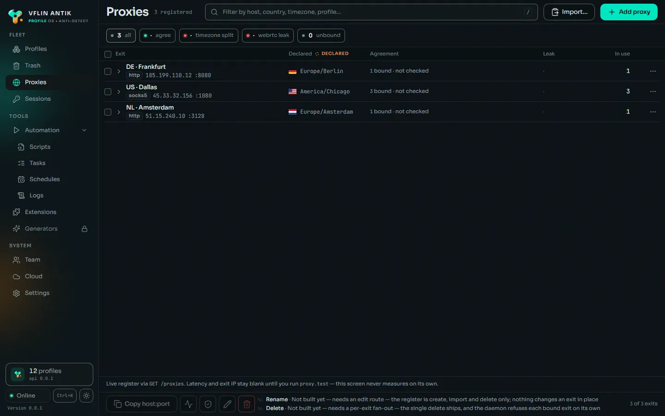
Task: Select the 'timezone split' filter chip
Action: pyautogui.click(x=209, y=36)
